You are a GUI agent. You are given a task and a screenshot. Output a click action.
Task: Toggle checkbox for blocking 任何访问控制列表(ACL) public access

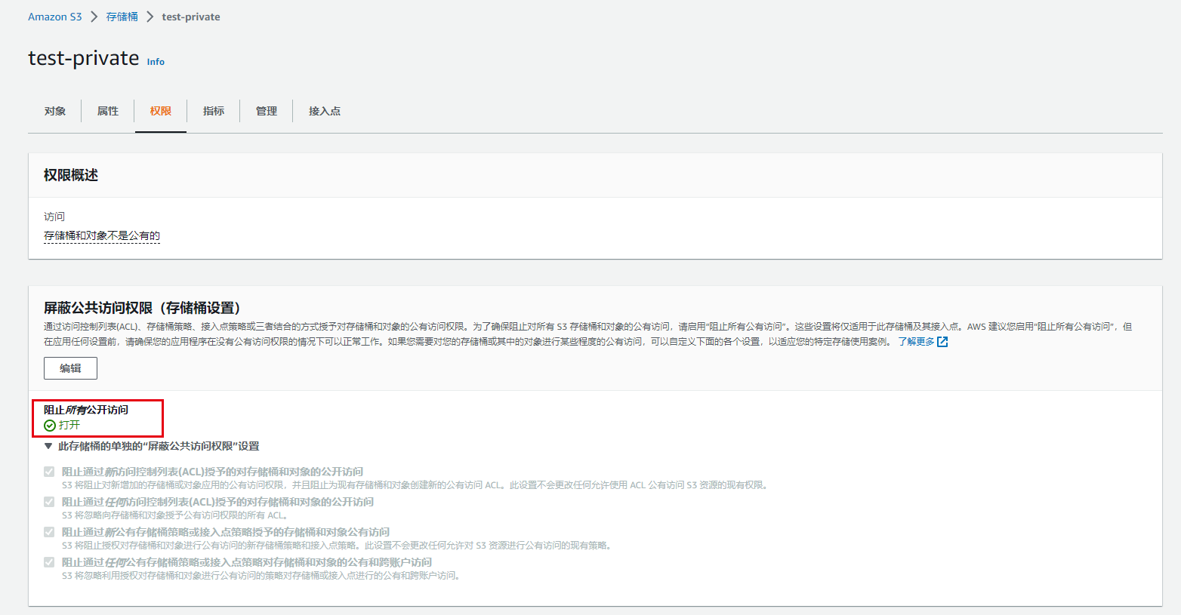[x=49, y=502]
